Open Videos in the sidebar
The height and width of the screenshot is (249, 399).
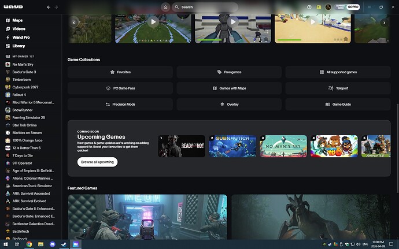tap(19, 29)
